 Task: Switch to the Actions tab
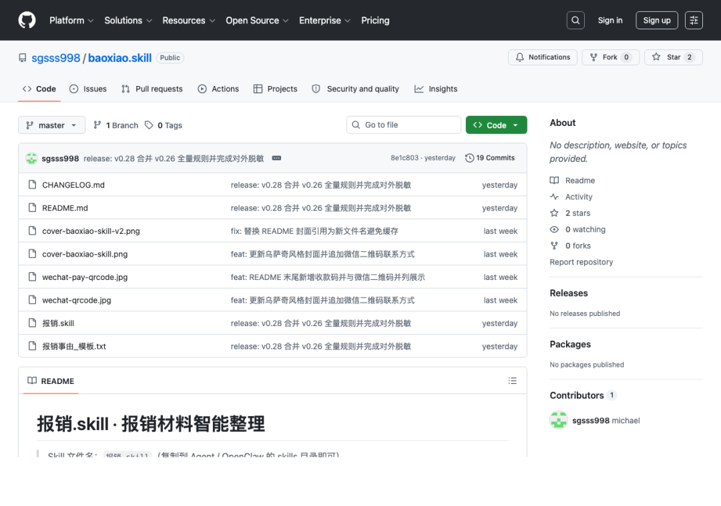click(218, 89)
